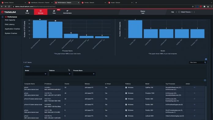Click the blue icon above the Filter items box
The width and height of the screenshot is (213, 120).
[x=206, y=59]
